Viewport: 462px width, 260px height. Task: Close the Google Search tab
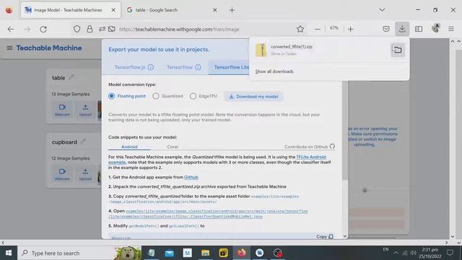[215, 10]
